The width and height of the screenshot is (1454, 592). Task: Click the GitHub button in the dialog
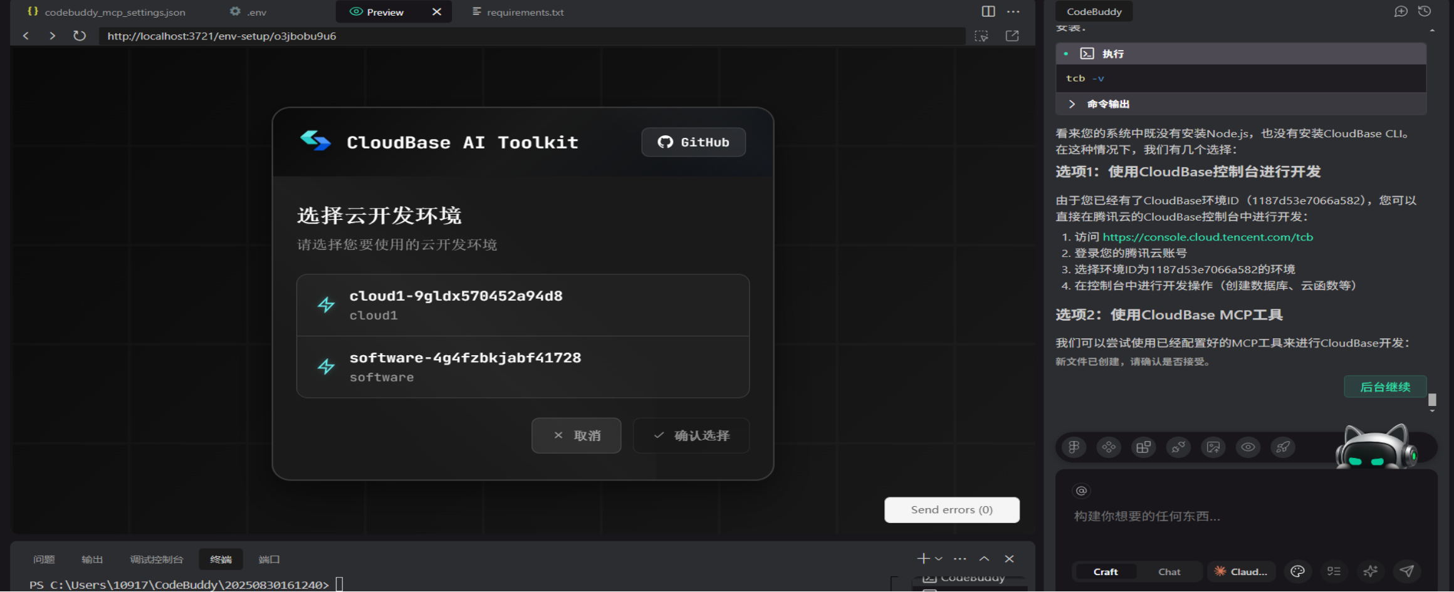coord(694,142)
